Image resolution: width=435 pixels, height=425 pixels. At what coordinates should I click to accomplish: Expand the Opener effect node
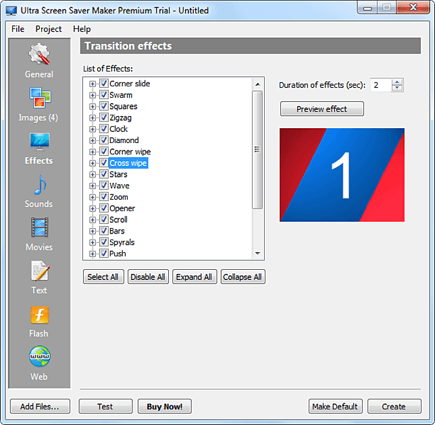(x=93, y=208)
